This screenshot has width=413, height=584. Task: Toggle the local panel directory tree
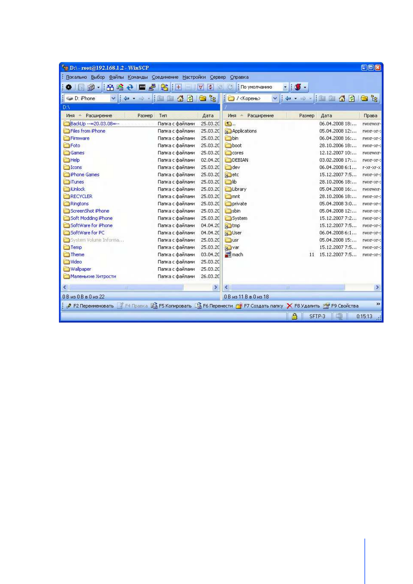point(213,98)
